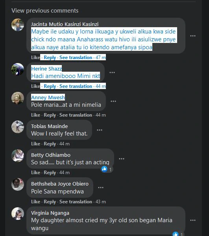See translation of Herine Shazz comment
Image resolution: width=209 pixels, height=236 pixels.
coord(76,86)
